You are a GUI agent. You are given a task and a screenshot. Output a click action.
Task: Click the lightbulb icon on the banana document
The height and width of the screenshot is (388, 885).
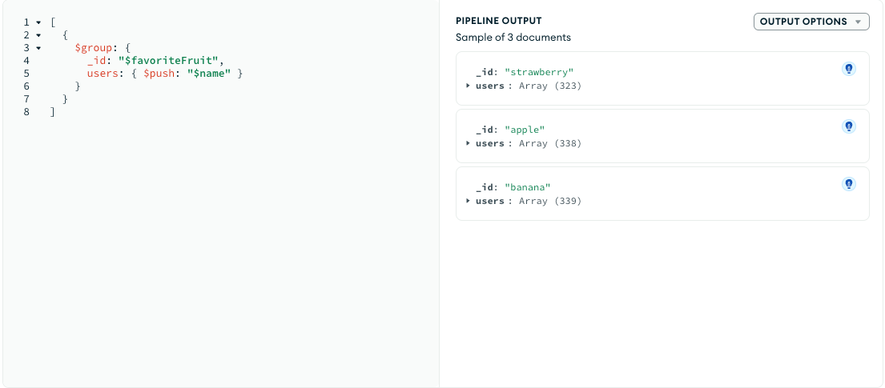click(849, 184)
